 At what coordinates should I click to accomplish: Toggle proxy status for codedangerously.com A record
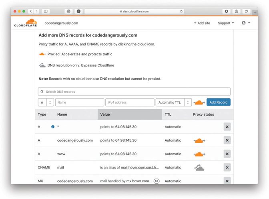[199, 141]
